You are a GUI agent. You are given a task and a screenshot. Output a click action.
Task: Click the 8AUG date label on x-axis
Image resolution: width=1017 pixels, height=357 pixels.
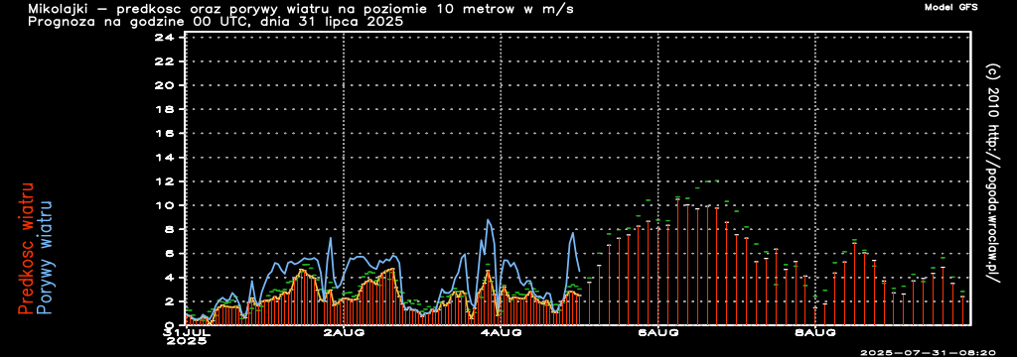[816, 332]
